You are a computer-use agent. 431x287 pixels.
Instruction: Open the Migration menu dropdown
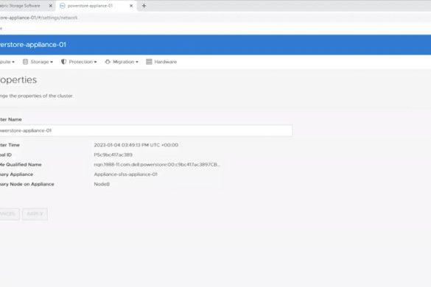(x=122, y=62)
